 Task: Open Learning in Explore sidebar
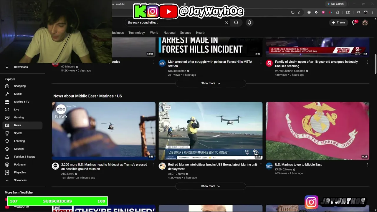[x=22, y=141]
